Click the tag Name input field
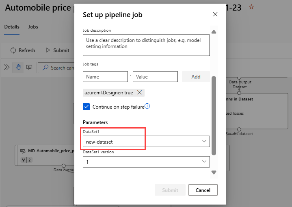The height and width of the screenshot is (207, 292). [x=105, y=76]
